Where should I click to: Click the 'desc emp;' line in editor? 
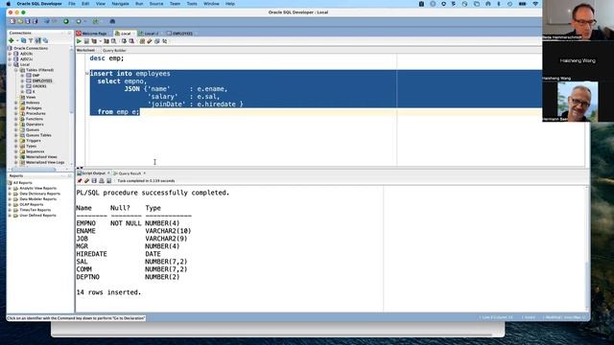[106, 58]
